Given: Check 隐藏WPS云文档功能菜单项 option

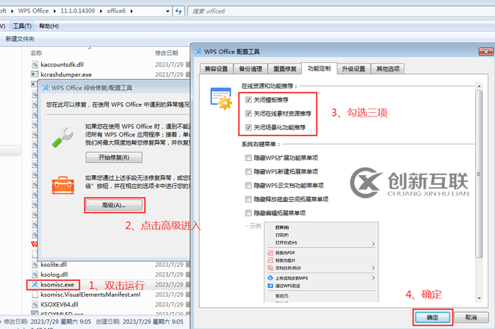Looking at the screenshot, I should [248, 185].
